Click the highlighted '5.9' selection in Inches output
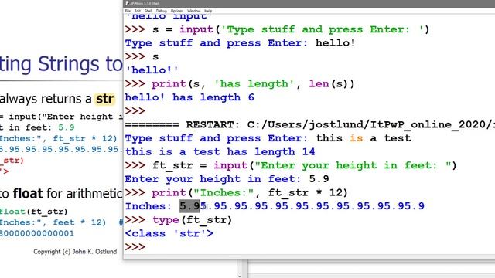The width and height of the screenshot is (495, 278). click(x=190, y=206)
